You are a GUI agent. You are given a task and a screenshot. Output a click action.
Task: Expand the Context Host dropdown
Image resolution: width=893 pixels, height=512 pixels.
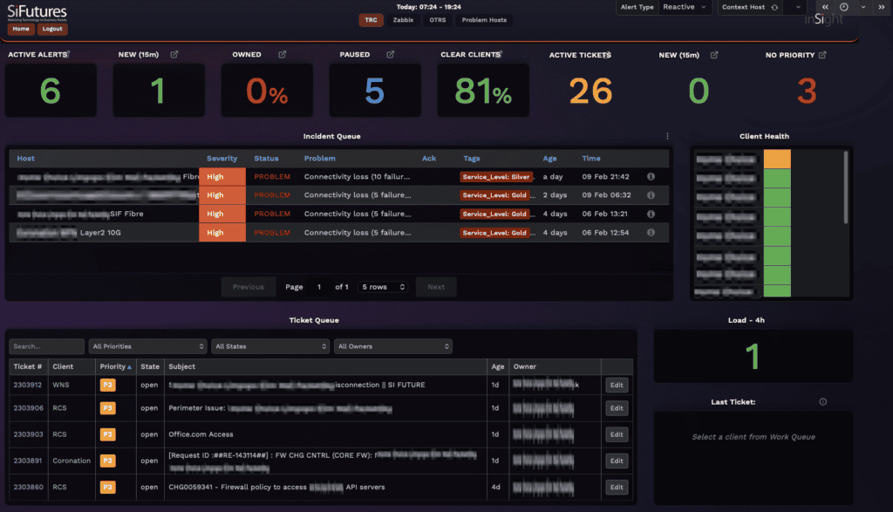[x=798, y=7]
